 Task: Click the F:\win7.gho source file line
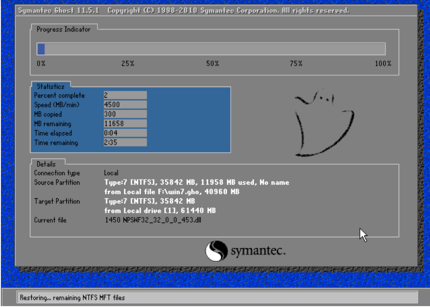pos(172,192)
